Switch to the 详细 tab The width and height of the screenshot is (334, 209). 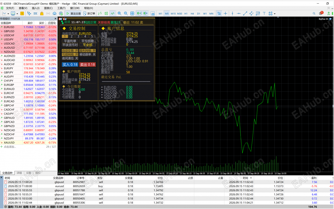pos(19,173)
